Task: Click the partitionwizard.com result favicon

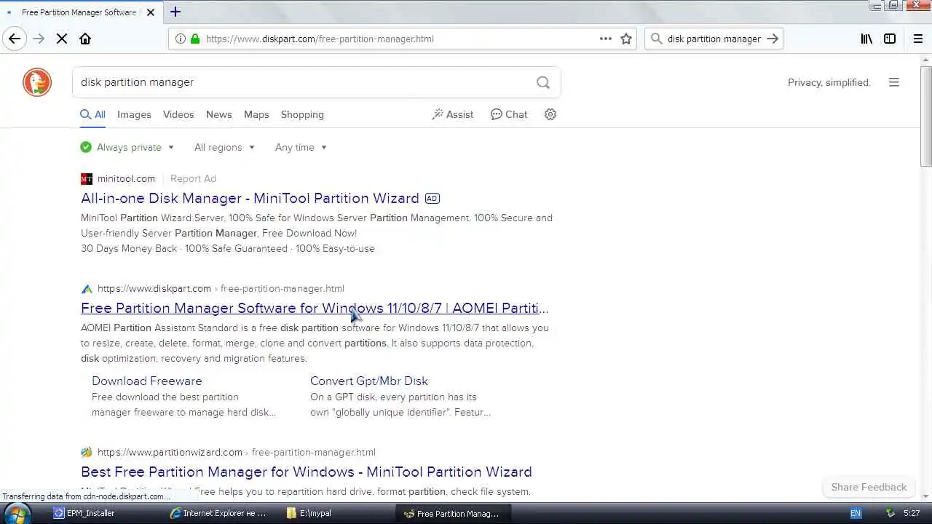Action: pos(87,452)
